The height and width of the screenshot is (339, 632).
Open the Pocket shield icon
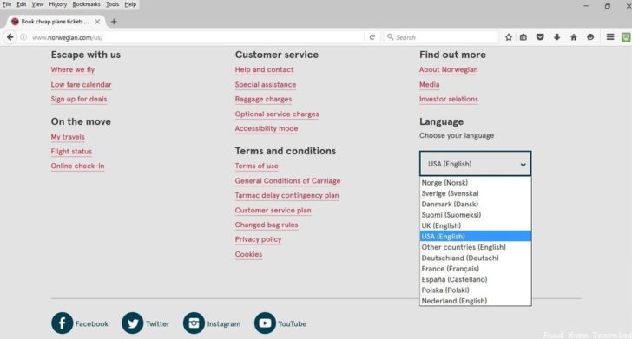point(540,37)
